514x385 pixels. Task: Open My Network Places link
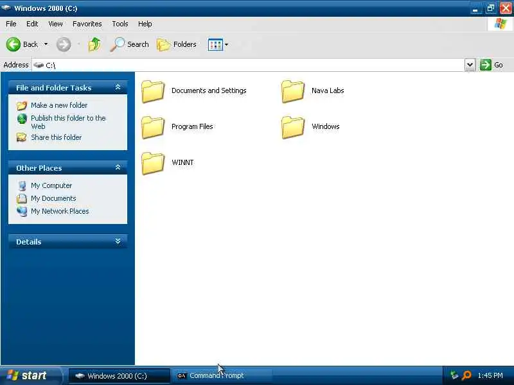point(60,211)
